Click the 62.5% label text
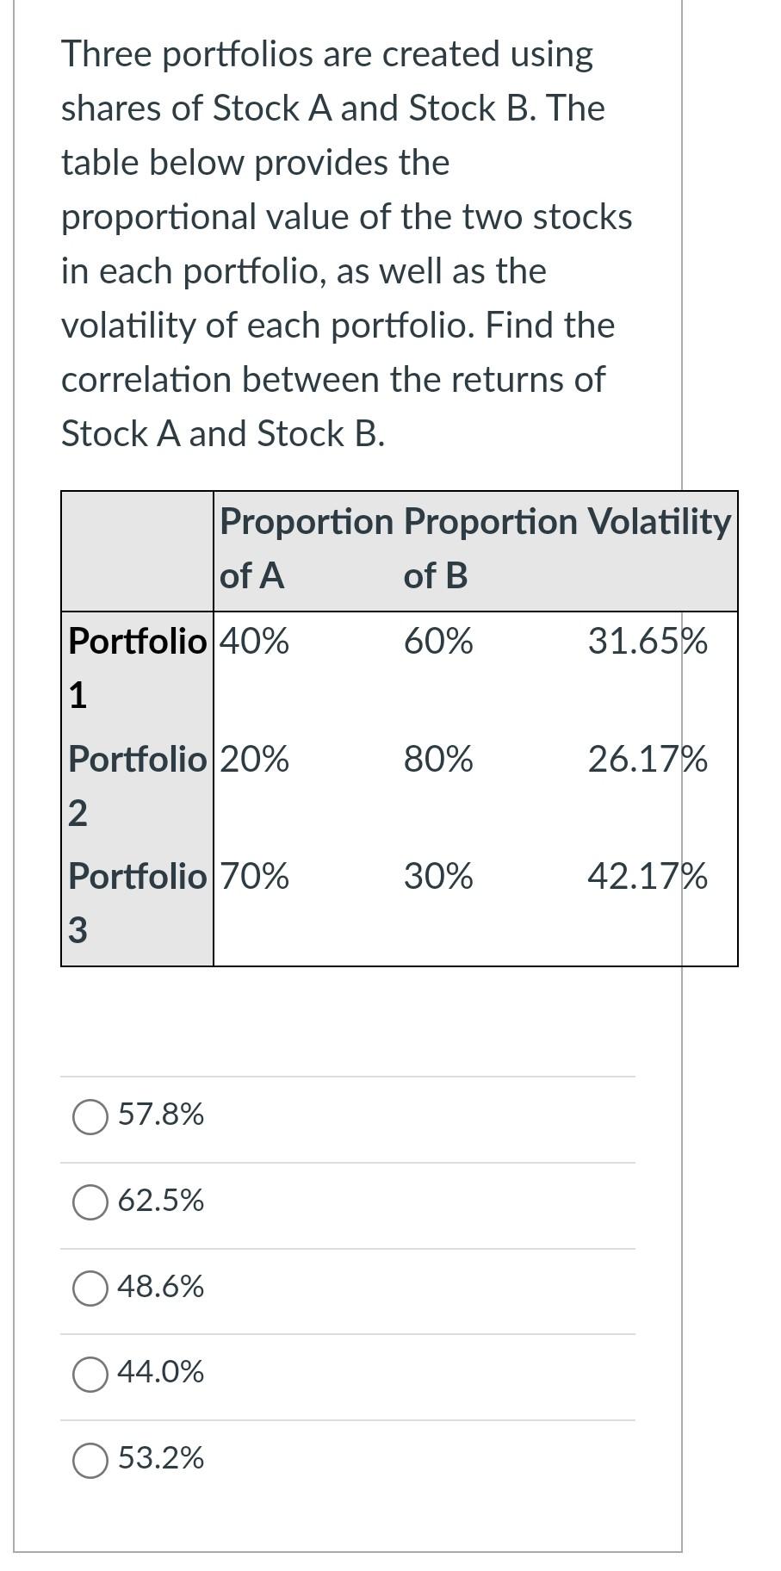This screenshot has width=781, height=1571. [160, 1201]
